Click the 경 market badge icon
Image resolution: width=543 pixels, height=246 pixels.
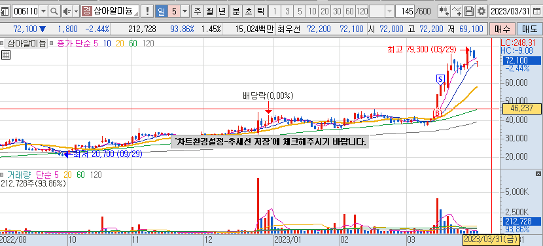[86, 11]
